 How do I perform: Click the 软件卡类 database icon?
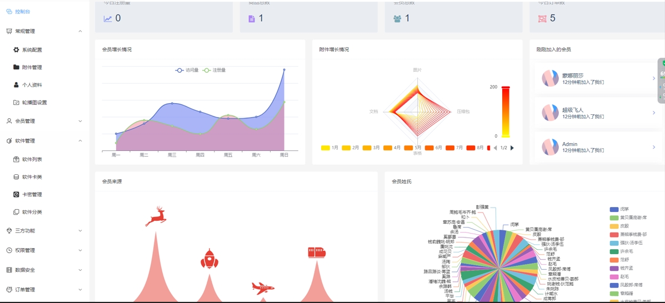(x=16, y=176)
